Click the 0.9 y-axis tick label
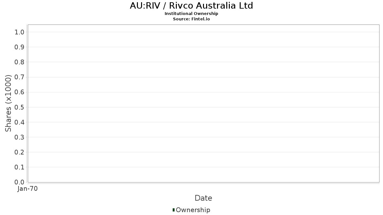This screenshot has width=383, height=215. tap(19, 47)
